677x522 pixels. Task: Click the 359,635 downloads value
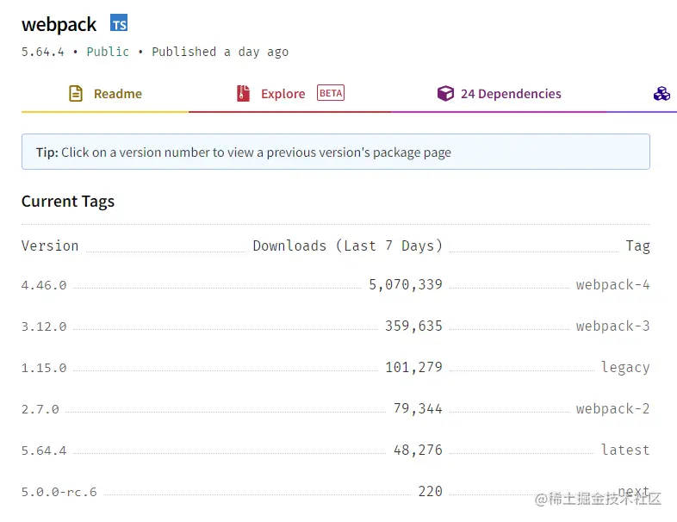tap(413, 326)
